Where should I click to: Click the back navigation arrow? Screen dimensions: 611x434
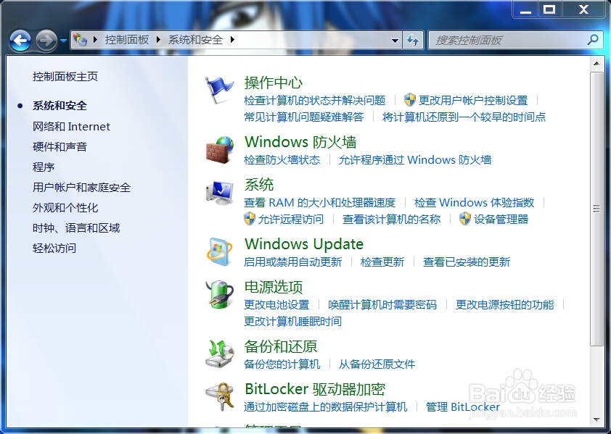click(x=20, y=40)
